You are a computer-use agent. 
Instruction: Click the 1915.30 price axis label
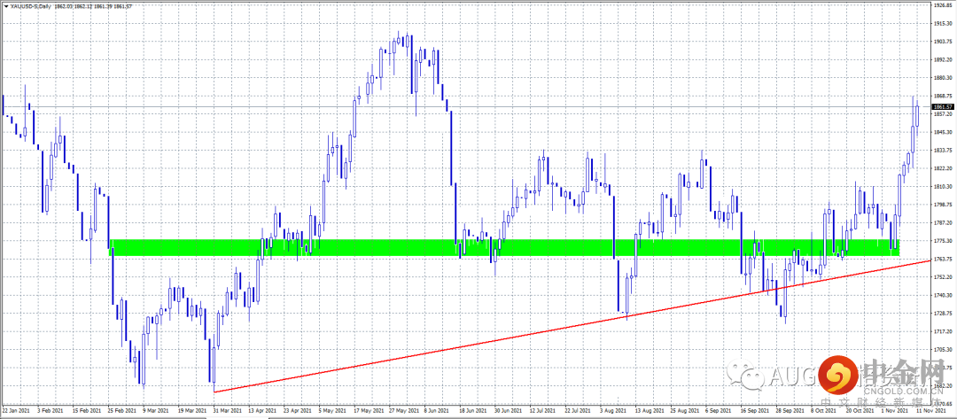[944, 24]
